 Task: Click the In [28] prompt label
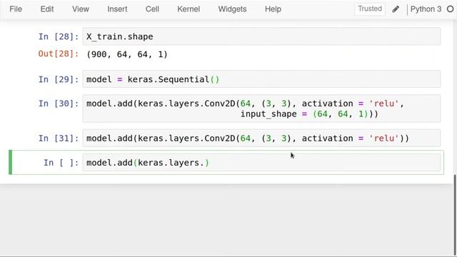point(59,36)
